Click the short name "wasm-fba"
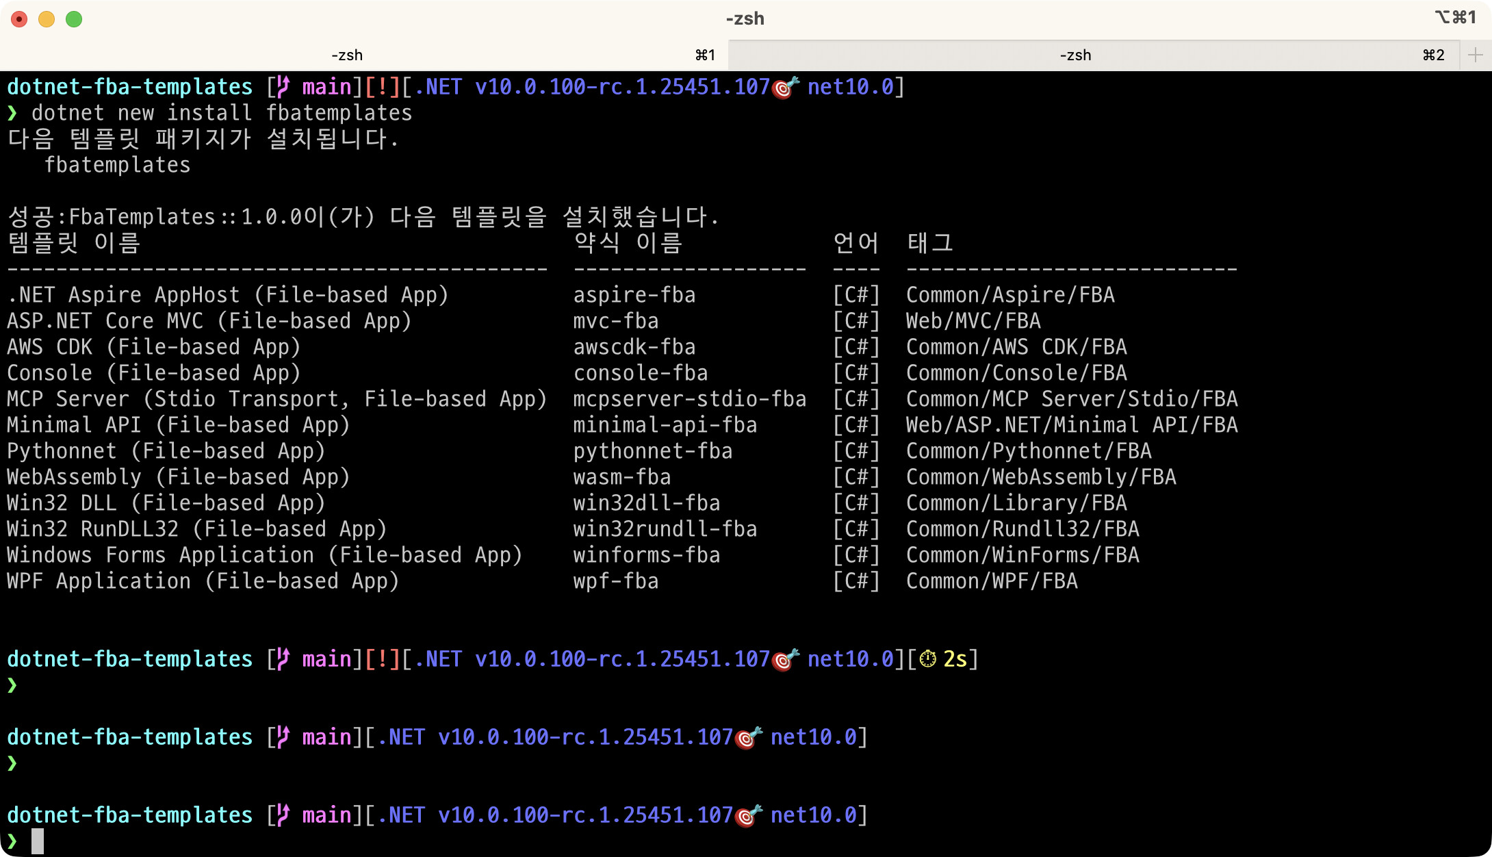This screenshot has width=1492, height=857. pos(622,477)
